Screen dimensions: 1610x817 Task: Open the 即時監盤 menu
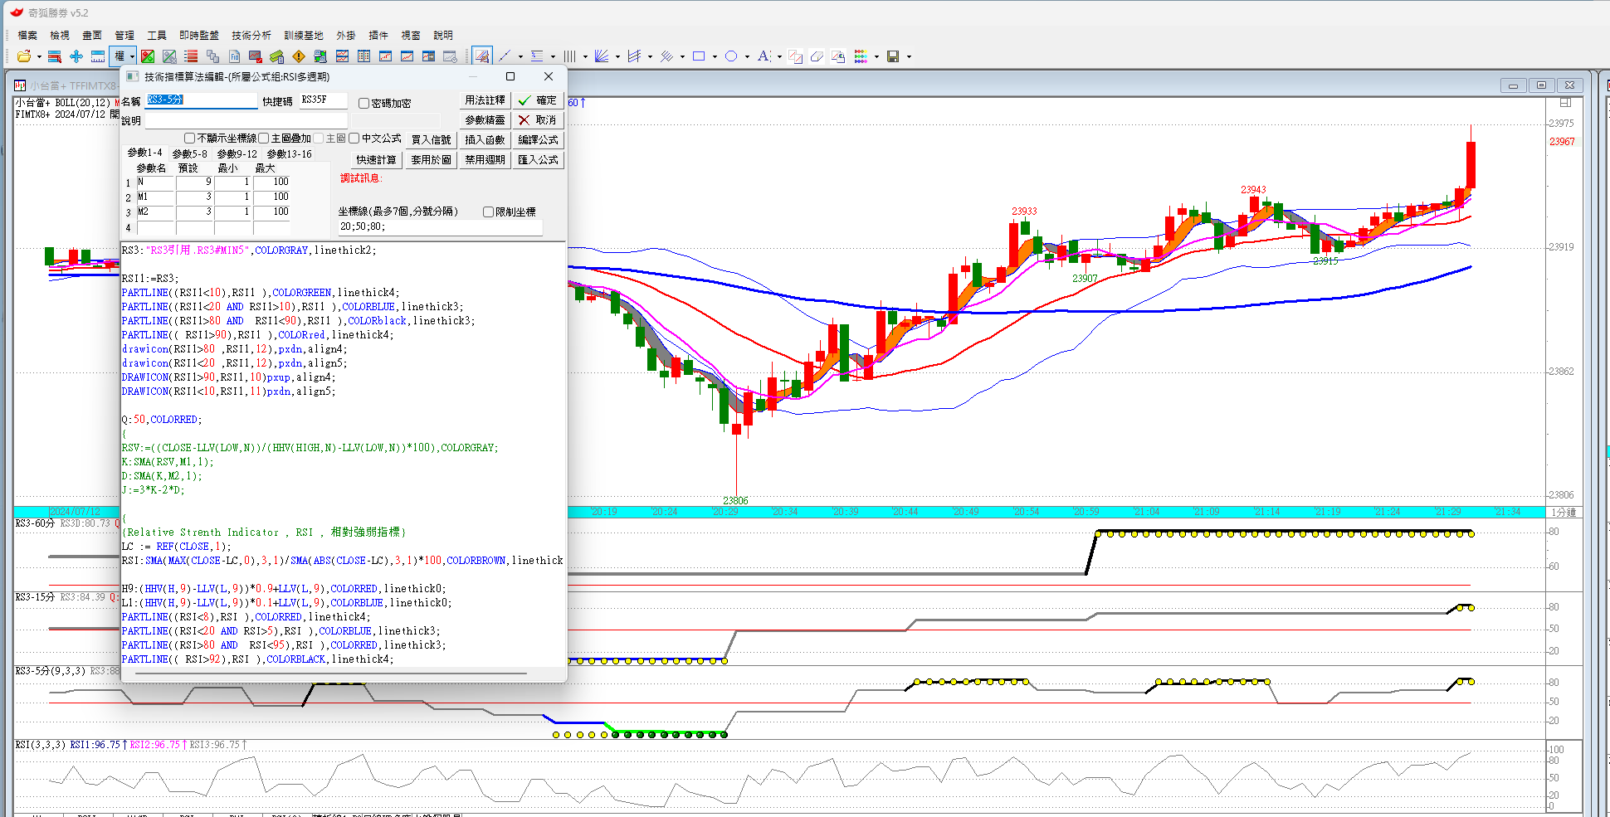click(x=199, y=36)
